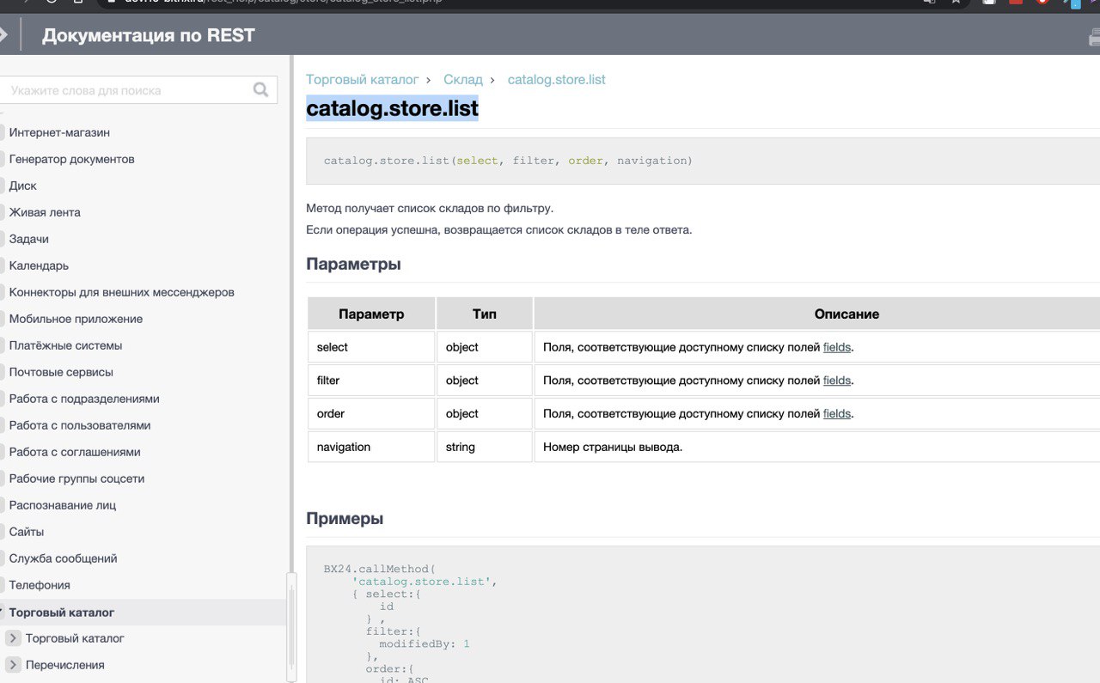Open fields link in the filter row
1100x683 pixels.
836,381
